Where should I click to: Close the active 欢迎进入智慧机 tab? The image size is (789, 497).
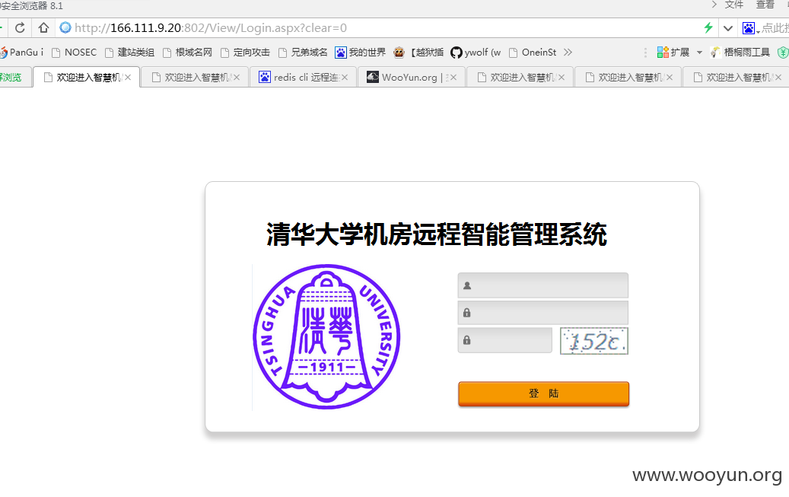(x=128, y=77)
